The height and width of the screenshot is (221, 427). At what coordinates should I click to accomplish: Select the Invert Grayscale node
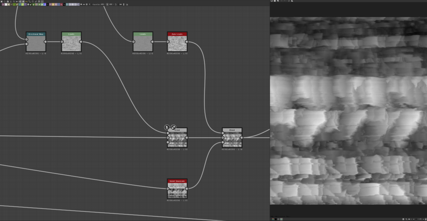pos(177,189)
